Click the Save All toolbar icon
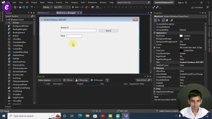The height and width of the screenshot is (119, 212). click(27, 7)
